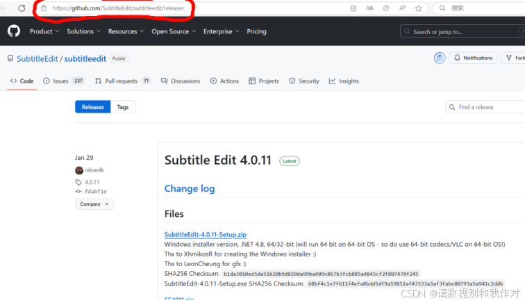Expand the Resources menu

(126, 31)
